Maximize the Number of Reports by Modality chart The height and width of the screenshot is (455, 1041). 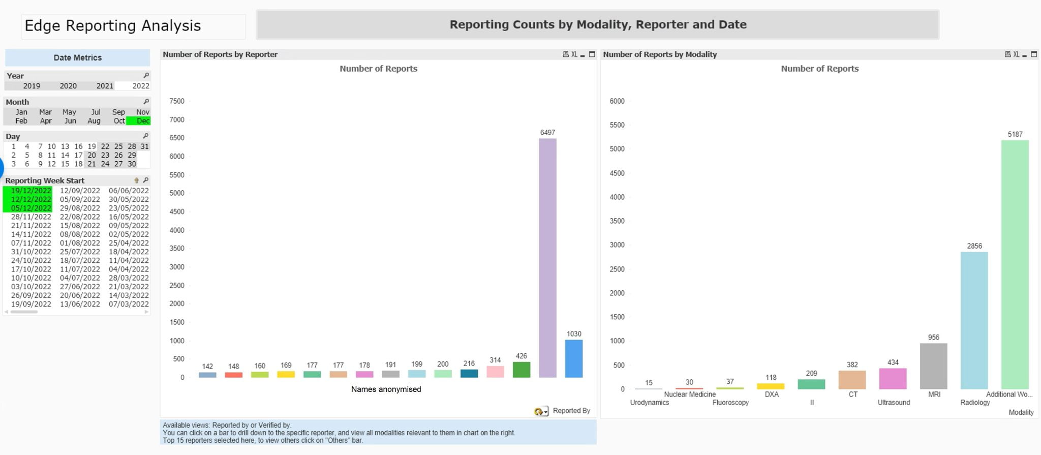click(x=1033, y=54)
